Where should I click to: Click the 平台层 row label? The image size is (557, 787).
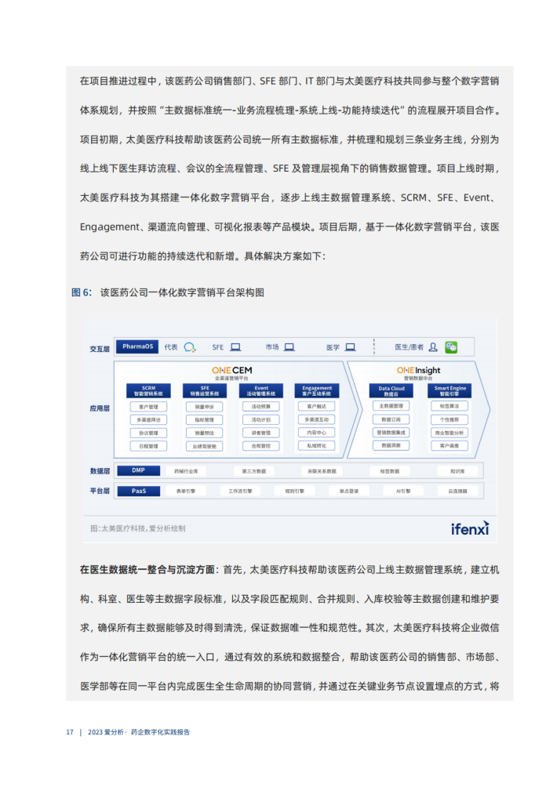tap(100, 491)
